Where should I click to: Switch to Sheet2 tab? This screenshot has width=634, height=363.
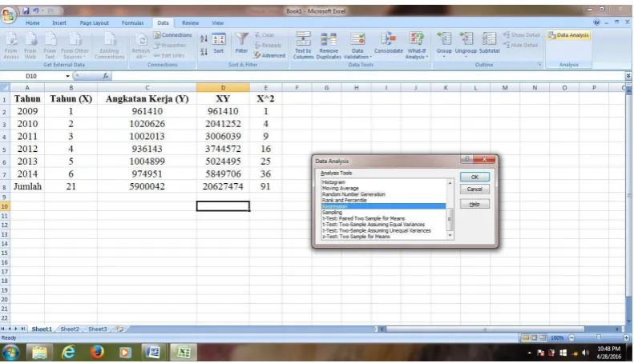point(70,329)
